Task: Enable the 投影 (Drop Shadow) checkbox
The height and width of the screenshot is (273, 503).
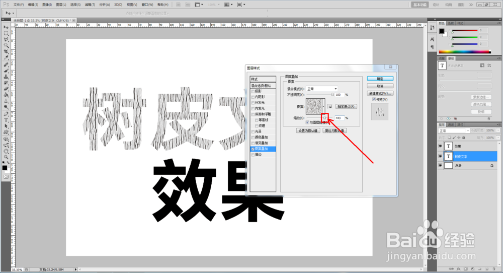Action: click(253, 91)
